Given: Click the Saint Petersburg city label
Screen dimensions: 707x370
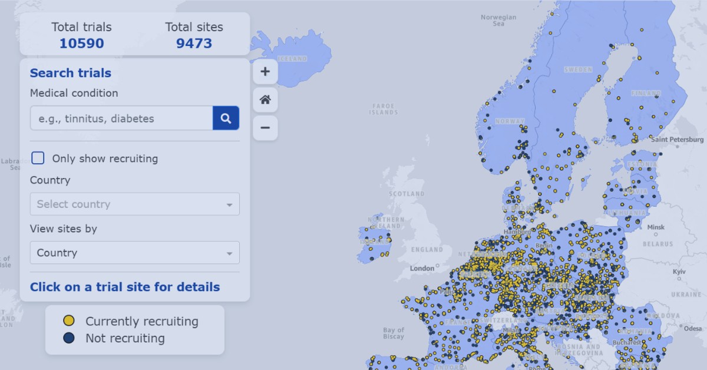Looking at the screenshot, I should [x=677, y=140].
